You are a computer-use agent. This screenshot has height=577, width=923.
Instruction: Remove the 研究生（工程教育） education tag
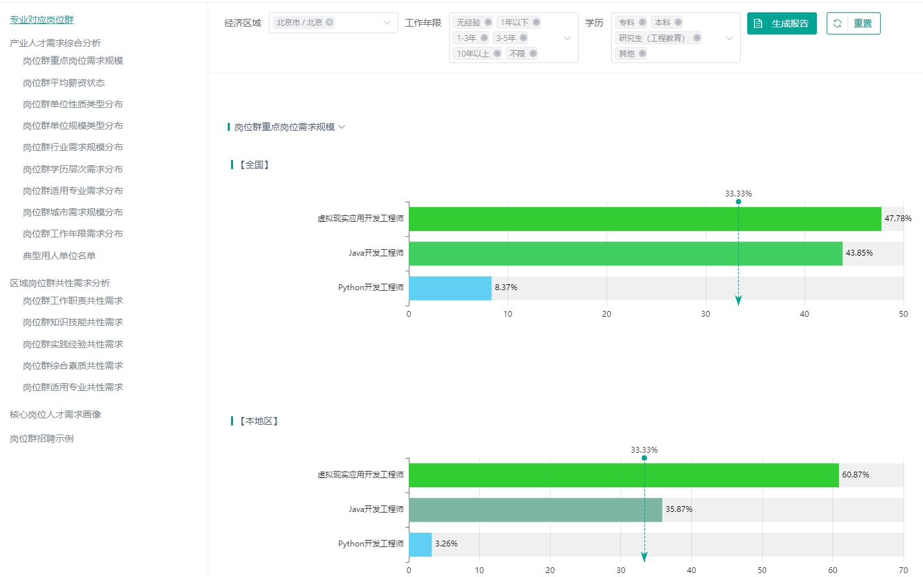(x=697, y=38)
